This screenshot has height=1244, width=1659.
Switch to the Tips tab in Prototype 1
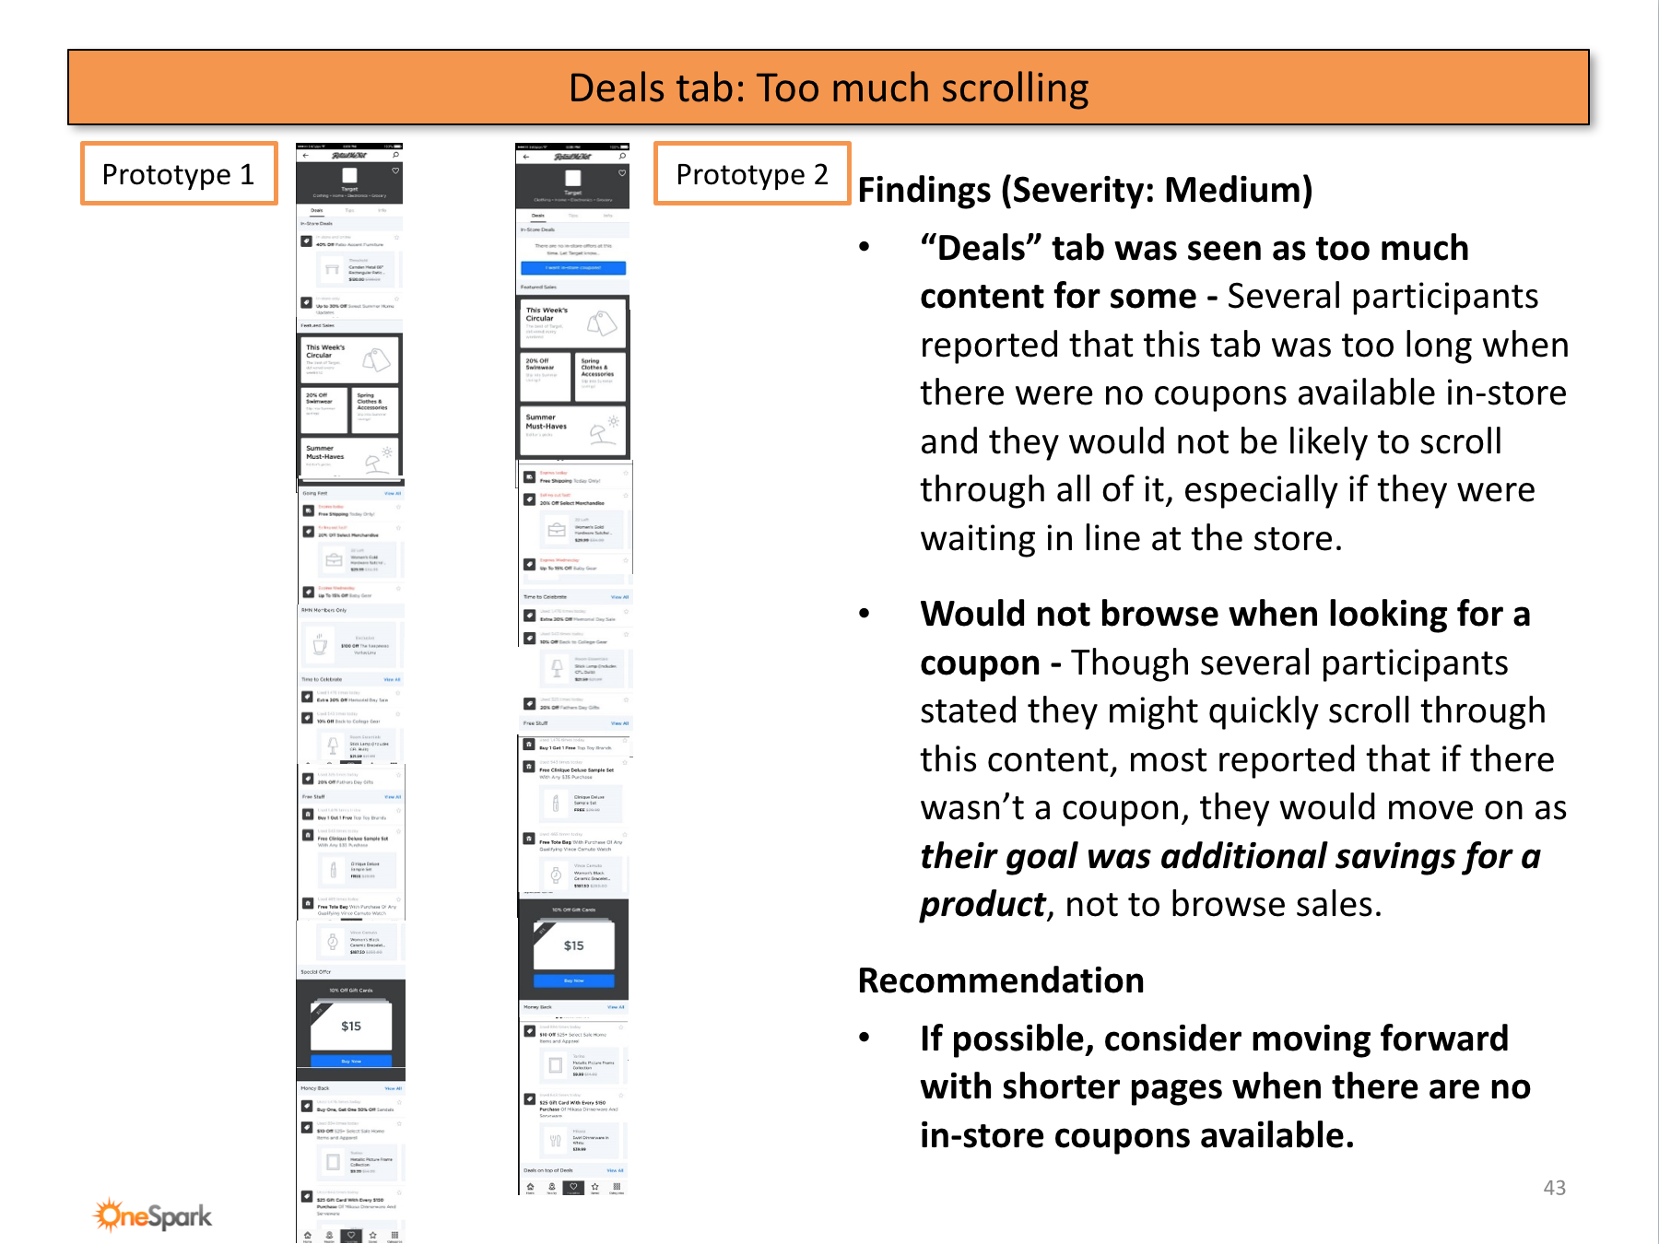click(350, 210)
